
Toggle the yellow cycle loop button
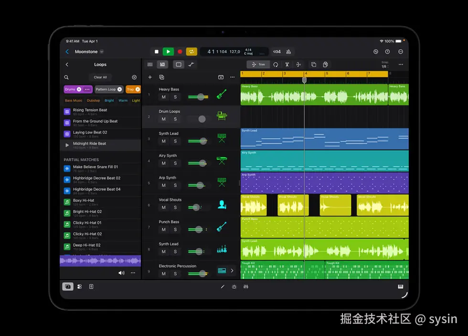[x=191, y=52]
